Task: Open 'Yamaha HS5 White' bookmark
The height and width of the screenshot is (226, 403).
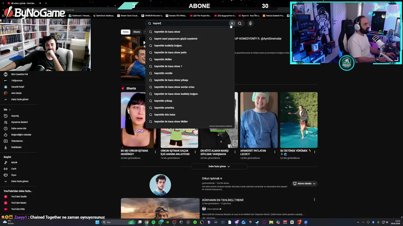Action: point(176,15)
